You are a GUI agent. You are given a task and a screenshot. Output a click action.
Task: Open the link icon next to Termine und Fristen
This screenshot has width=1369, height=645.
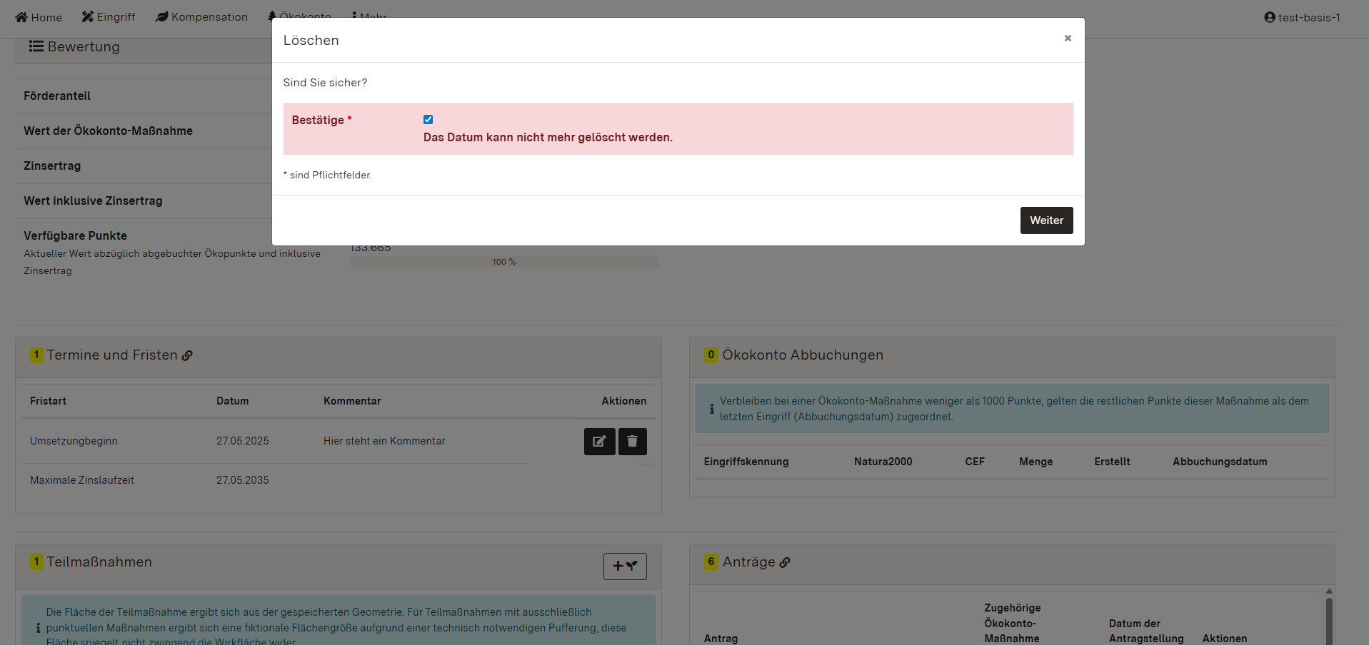187,355
